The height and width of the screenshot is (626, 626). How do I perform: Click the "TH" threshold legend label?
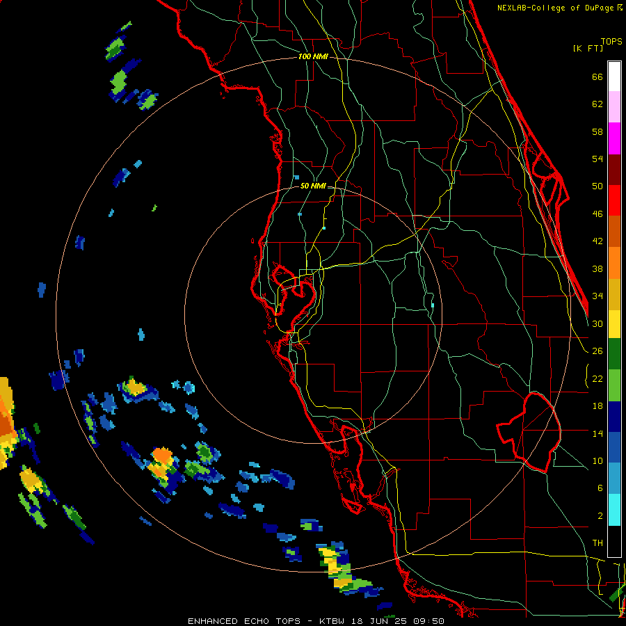597,543
